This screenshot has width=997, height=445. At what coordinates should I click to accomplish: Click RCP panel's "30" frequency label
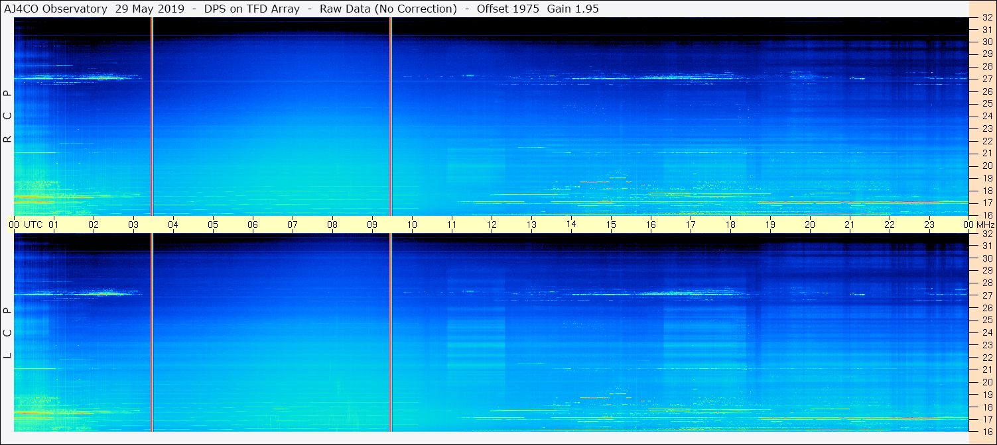(987, 42)
